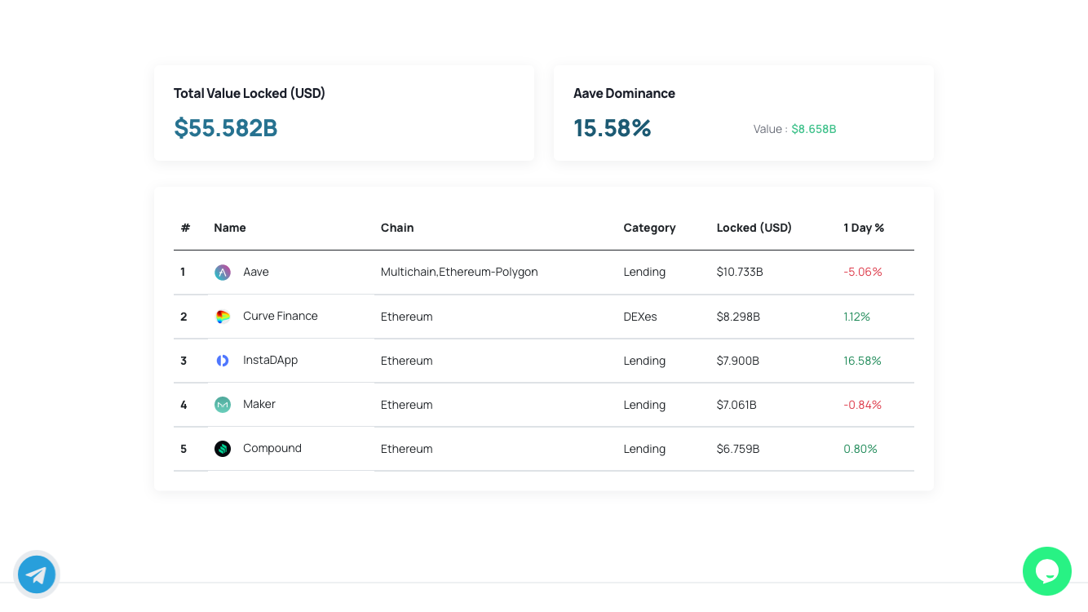Click the Lending category cell for Aave
1088x612 pixels.
coord(644,272)
